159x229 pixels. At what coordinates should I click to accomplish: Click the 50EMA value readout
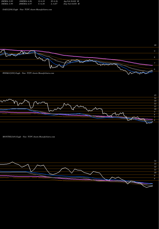(x=7, y=4)
